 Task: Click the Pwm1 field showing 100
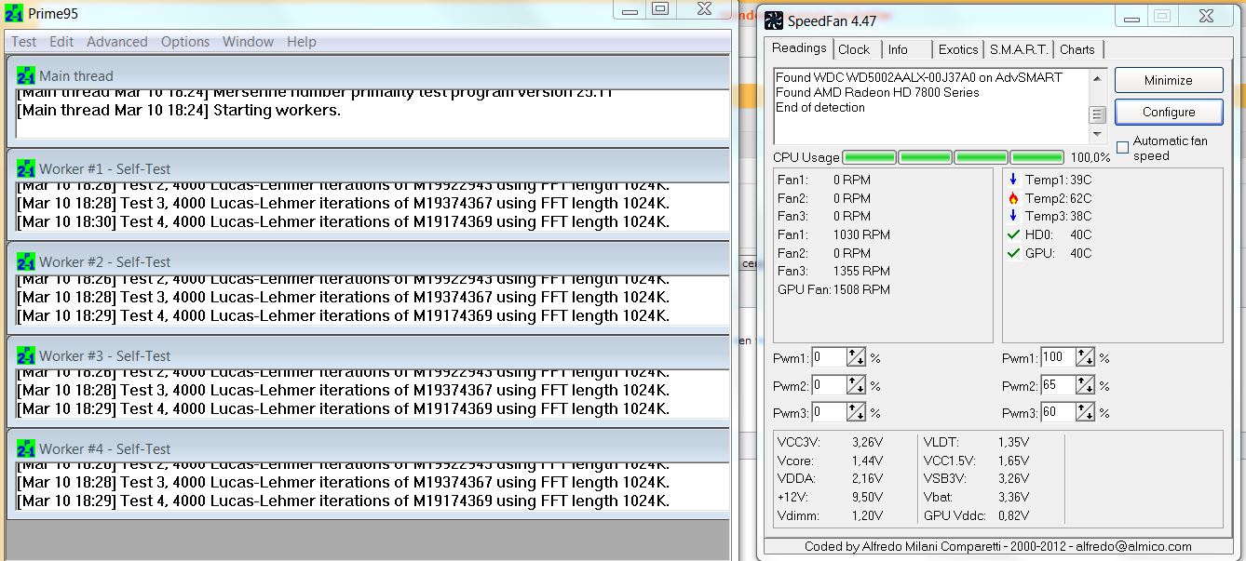(1058, 357)
